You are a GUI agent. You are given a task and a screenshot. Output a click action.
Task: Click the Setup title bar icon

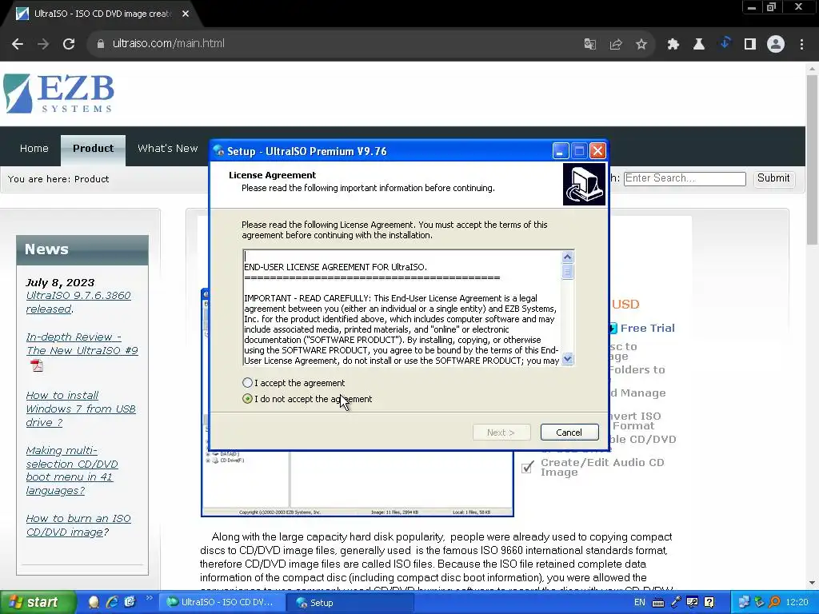point(218,151)
